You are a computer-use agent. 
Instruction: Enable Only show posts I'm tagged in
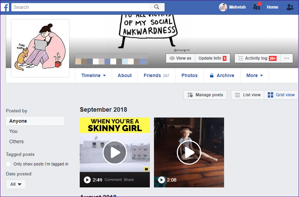click(x=8, y=164)
